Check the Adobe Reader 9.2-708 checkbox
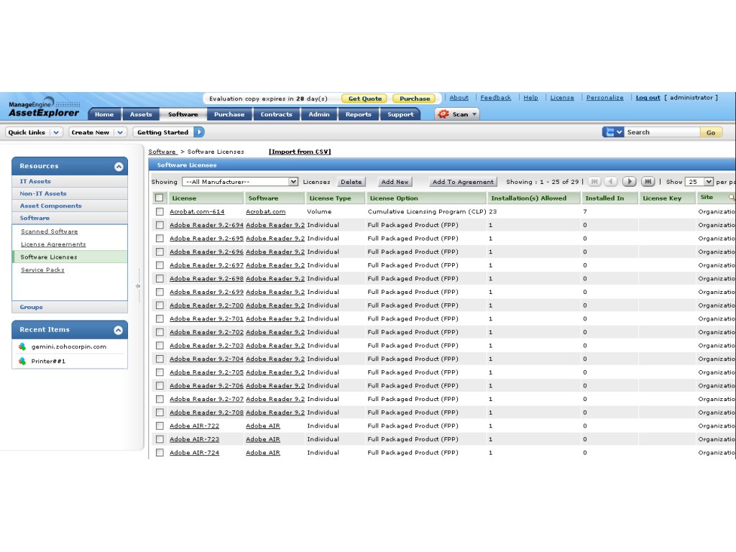The image size is (736, 552). (x=160, y=412)
